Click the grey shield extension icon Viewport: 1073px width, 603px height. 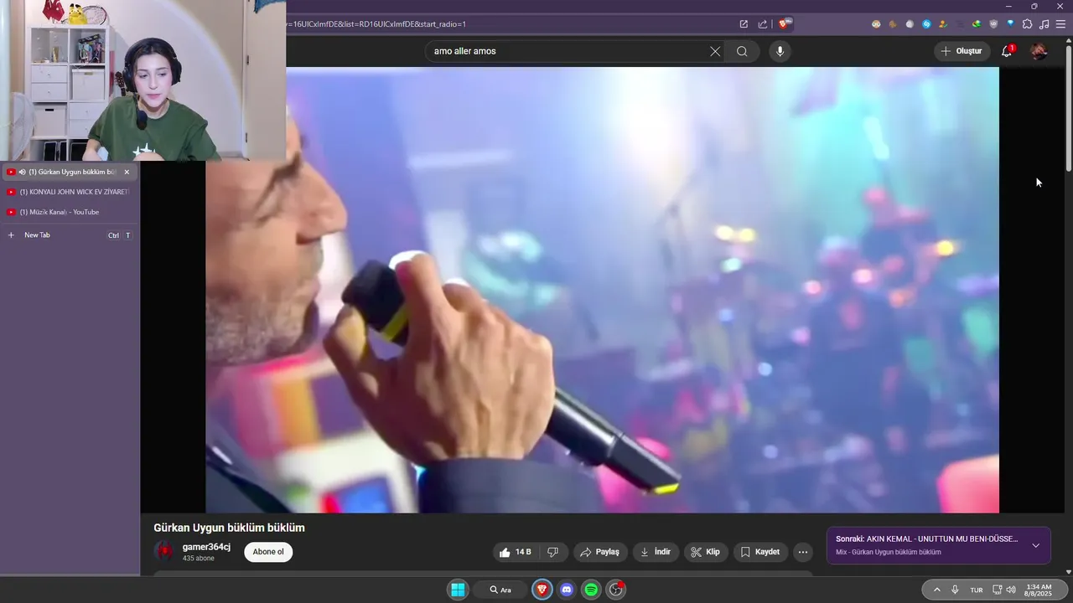pos(993,24)
